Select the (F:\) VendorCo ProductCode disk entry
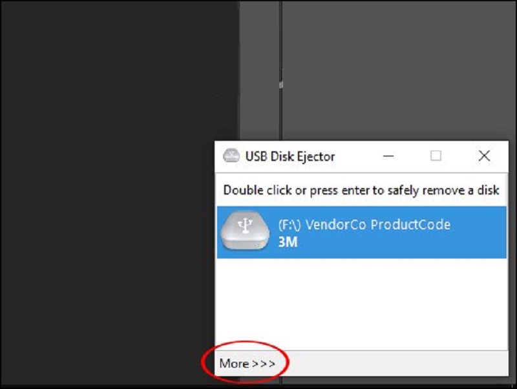Image resolution: width=517 pixels, height=389 pixels. [362, 232]
